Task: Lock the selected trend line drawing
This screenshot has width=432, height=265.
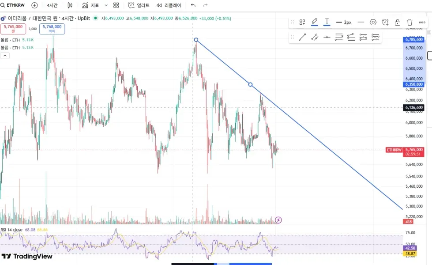Action: (x=397, y=22)
